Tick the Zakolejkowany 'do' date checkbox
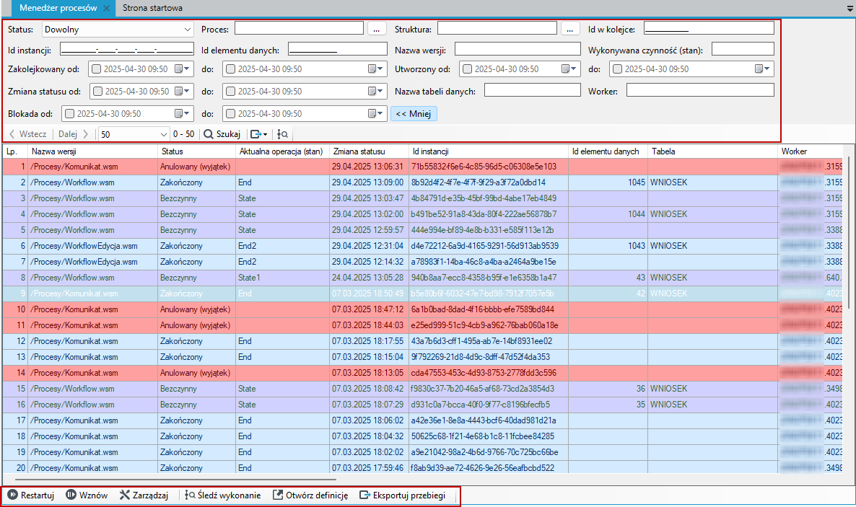This screenshot has width=856, height=507. point(230,69)
